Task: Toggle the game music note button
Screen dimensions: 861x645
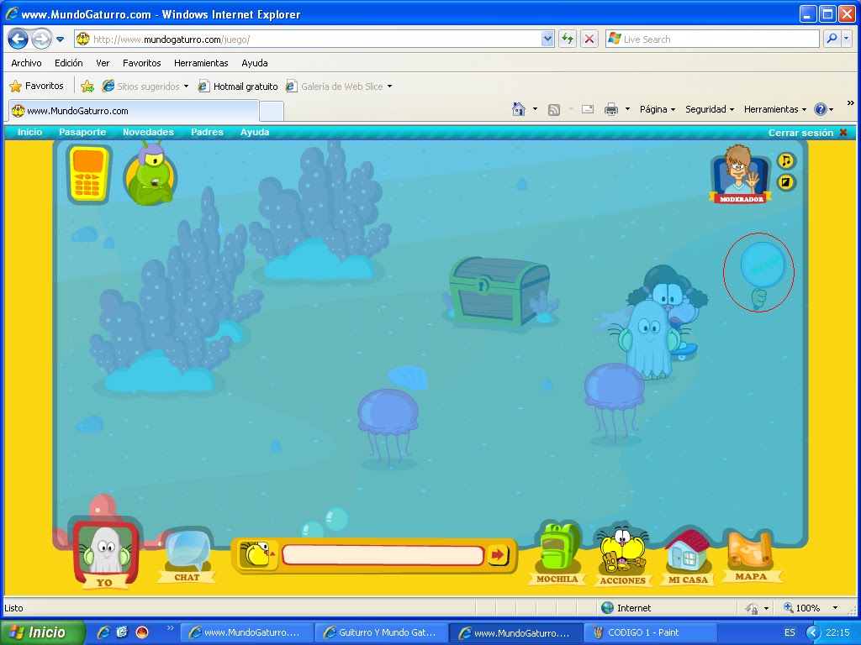Action: point(786,160)
